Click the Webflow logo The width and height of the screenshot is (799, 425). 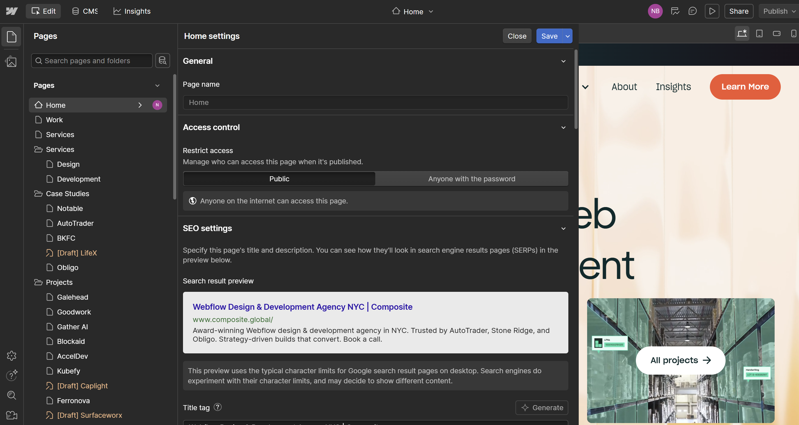coord(11,11)
